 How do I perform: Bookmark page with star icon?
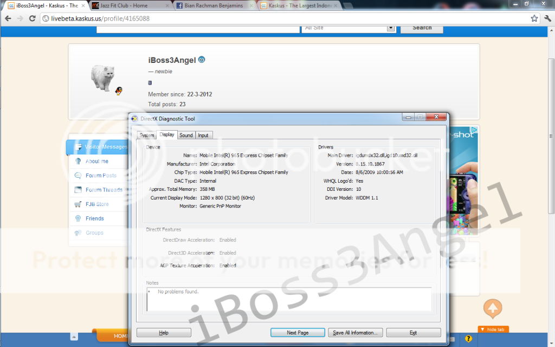click(x=534, y=18)
